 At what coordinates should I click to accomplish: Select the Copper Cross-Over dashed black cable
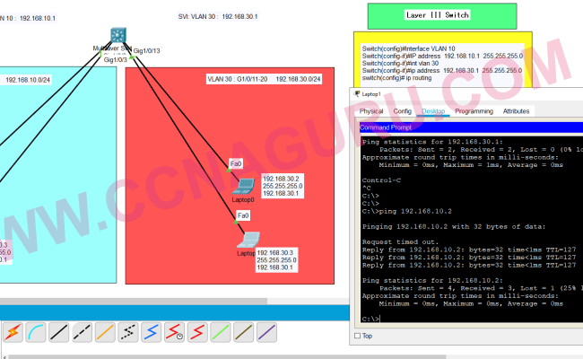[x=82, y=332]
